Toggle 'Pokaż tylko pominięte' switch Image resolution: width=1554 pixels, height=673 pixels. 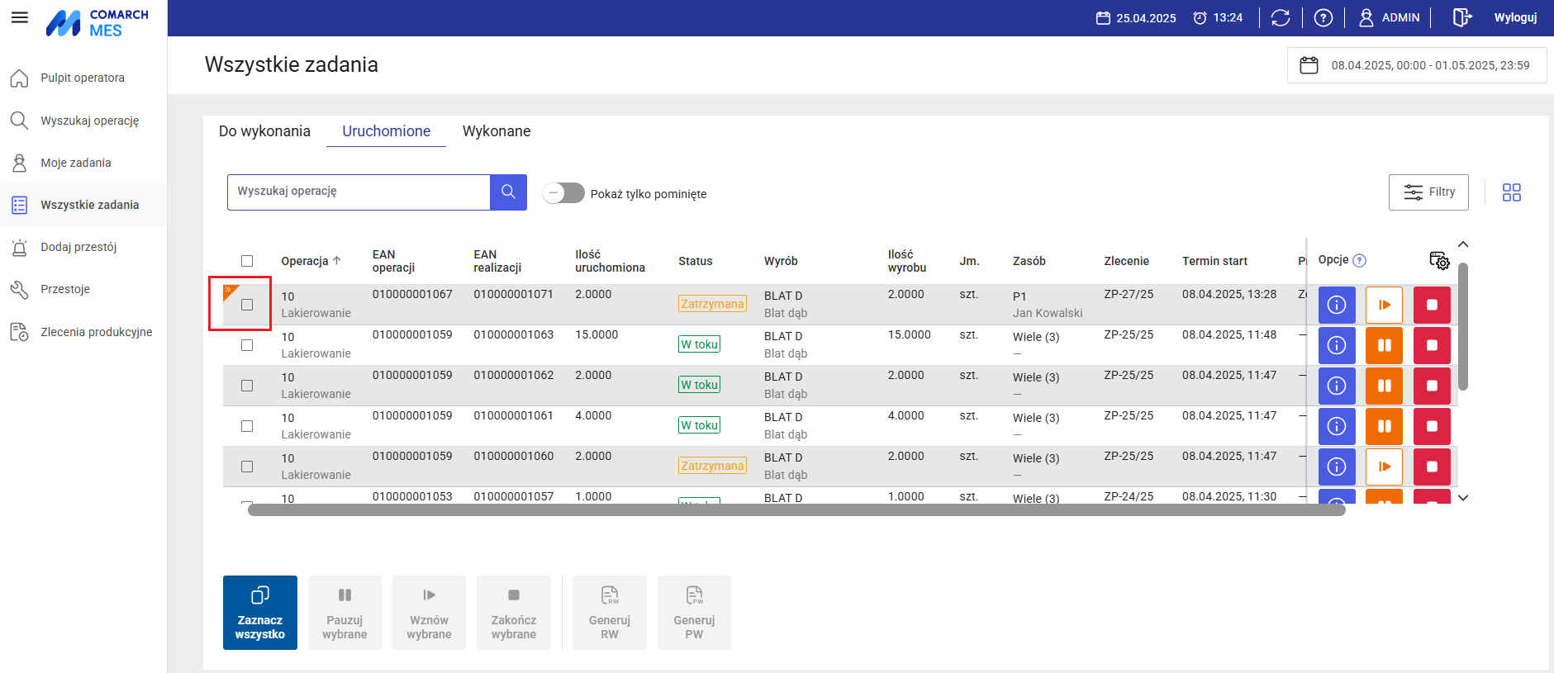563,193
